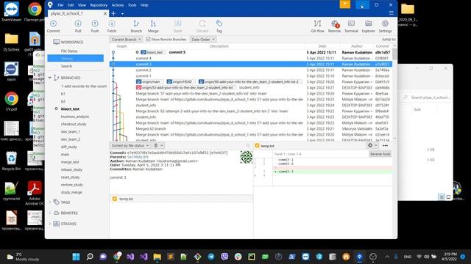The width and height of the screenshot is (471, 264).
Task: Click the search magnifier in file list bar
Action: click(248, 145)
